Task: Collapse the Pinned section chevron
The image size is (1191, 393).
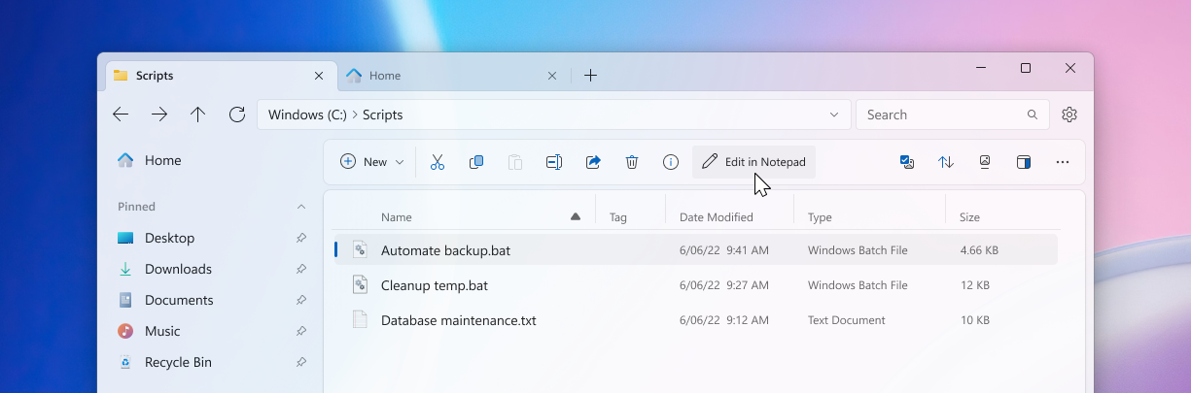Action: (301, 207)
